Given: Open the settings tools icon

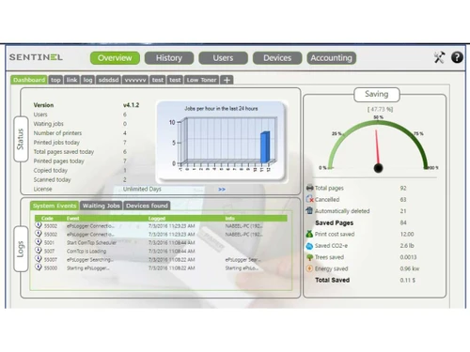Looking at the screenshot, I should tap(439, 57).
